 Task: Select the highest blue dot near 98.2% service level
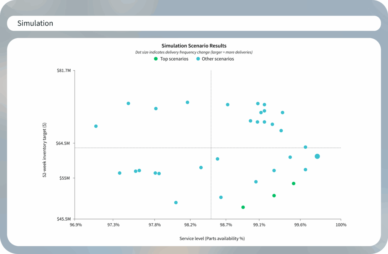tap(187, 102)
